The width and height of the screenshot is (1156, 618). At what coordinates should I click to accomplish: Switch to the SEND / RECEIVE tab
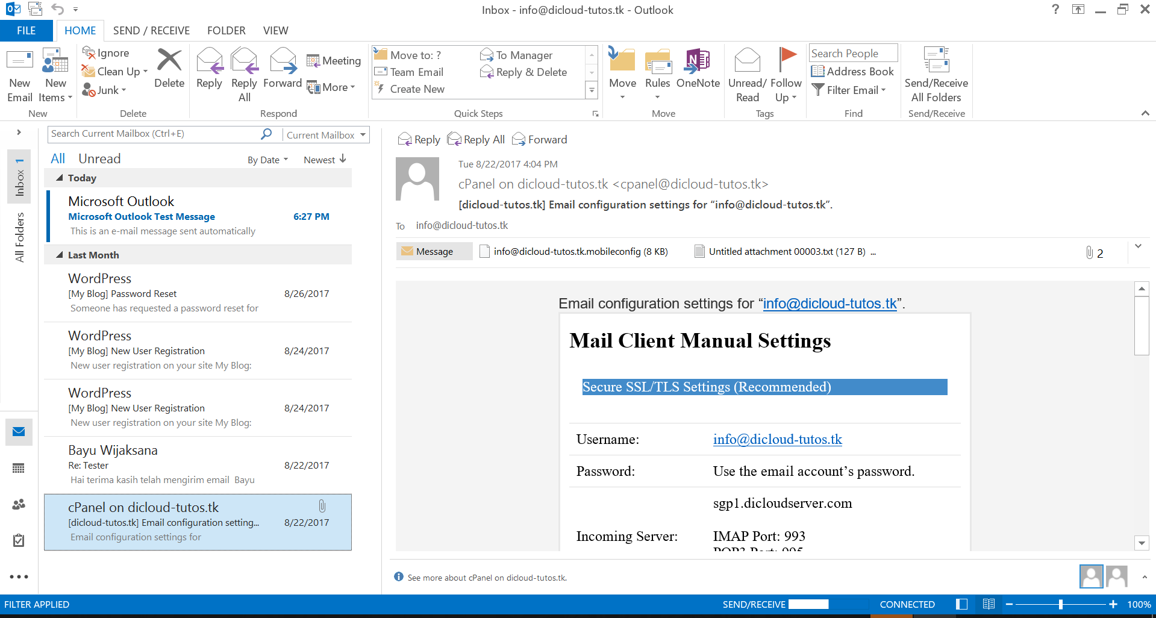pyautogui.click(x=151, y=30)
